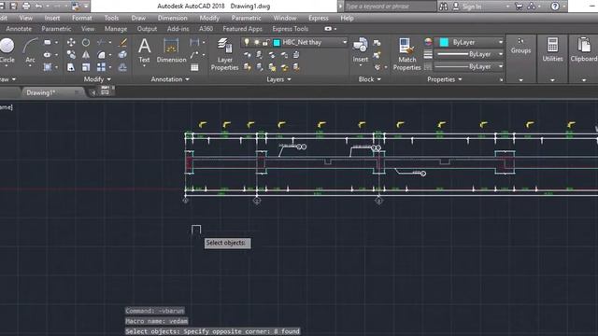Click the Select objects tooltip prompt
Screen dimensions: 598x336
227,243
